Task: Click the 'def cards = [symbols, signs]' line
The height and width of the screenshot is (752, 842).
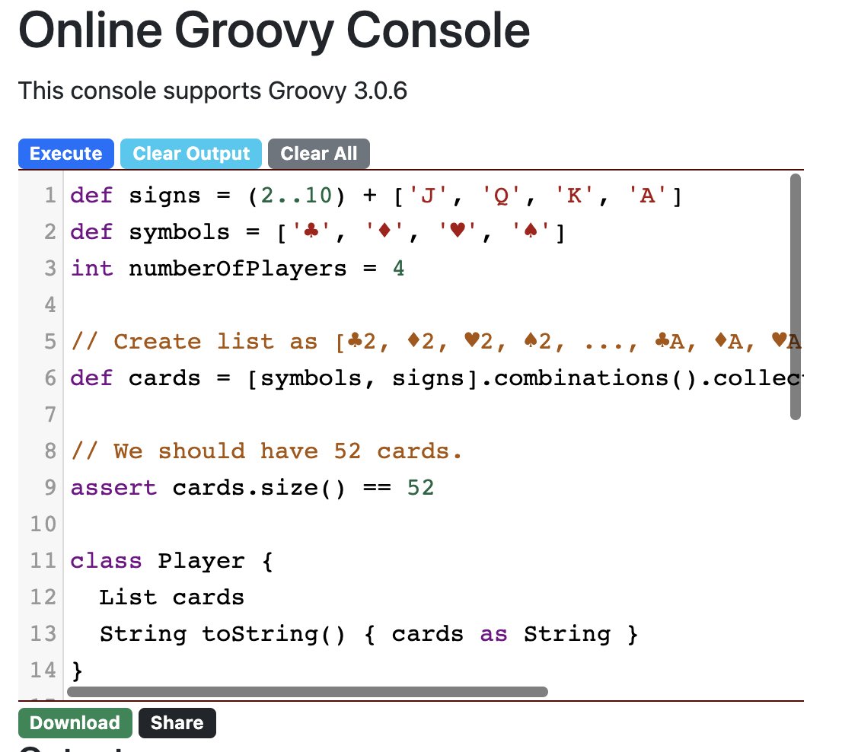Action: pos(436,378)
